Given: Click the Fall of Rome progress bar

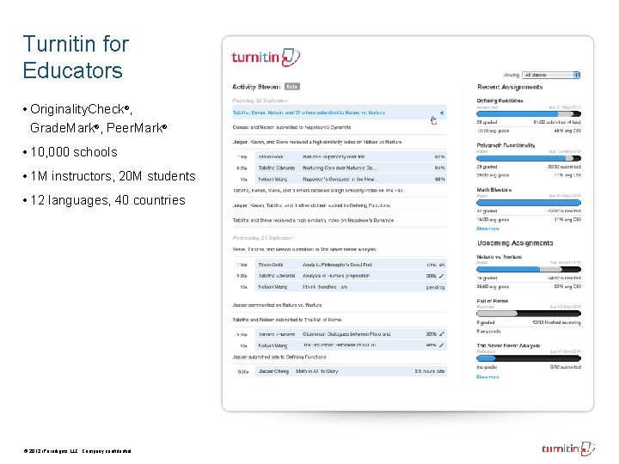Looking at the screenshot, I should tap(529, 314).
